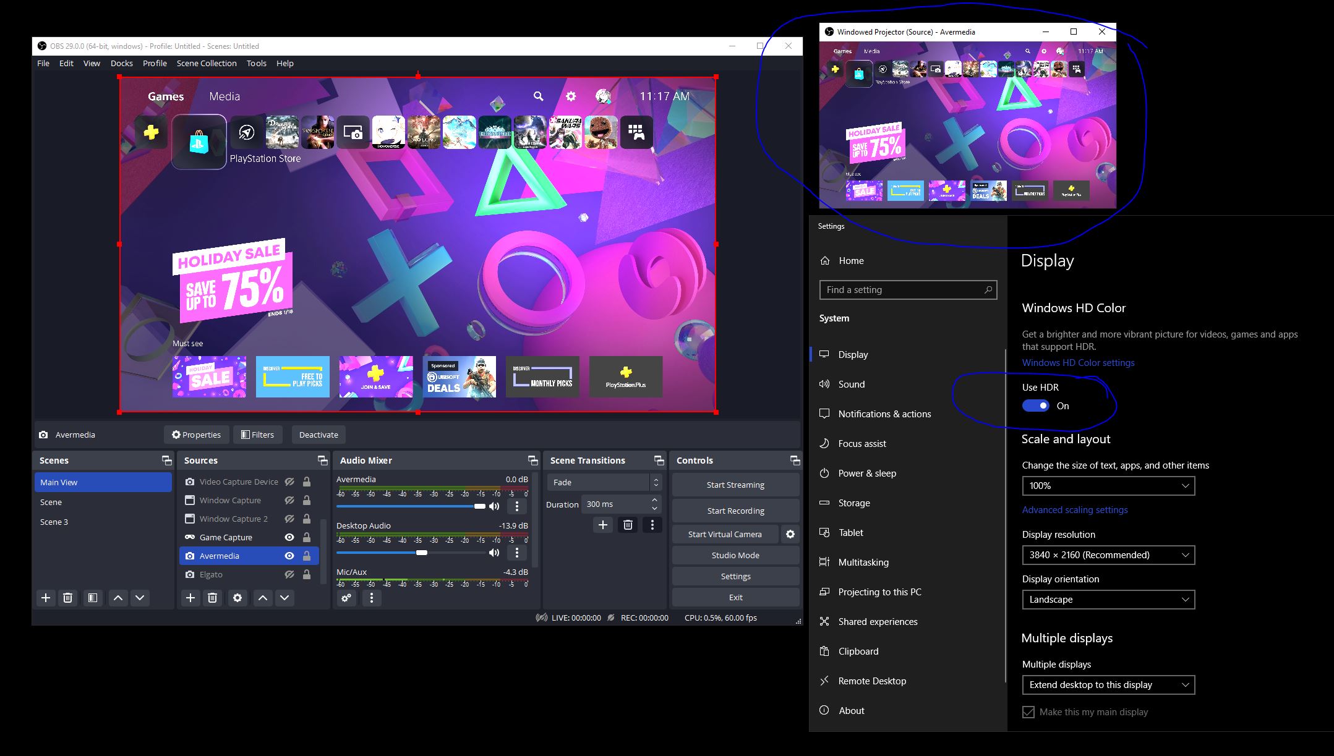This screenshot has width=1334, height=756.
Task: Remove the selected scene with the trash icon
Action: 68,598
